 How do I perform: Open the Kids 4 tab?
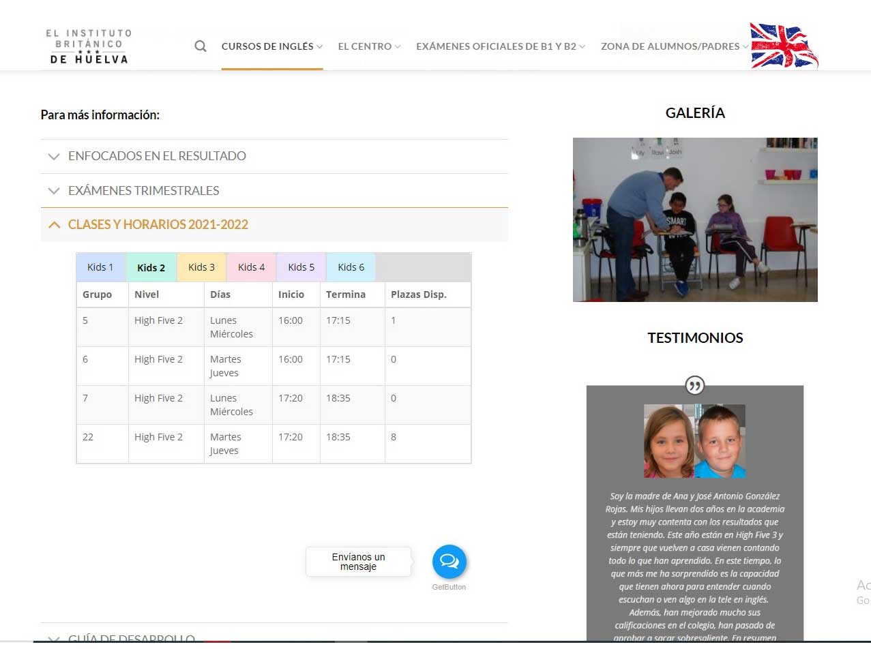pyautogui.click(x=251, y=267)
